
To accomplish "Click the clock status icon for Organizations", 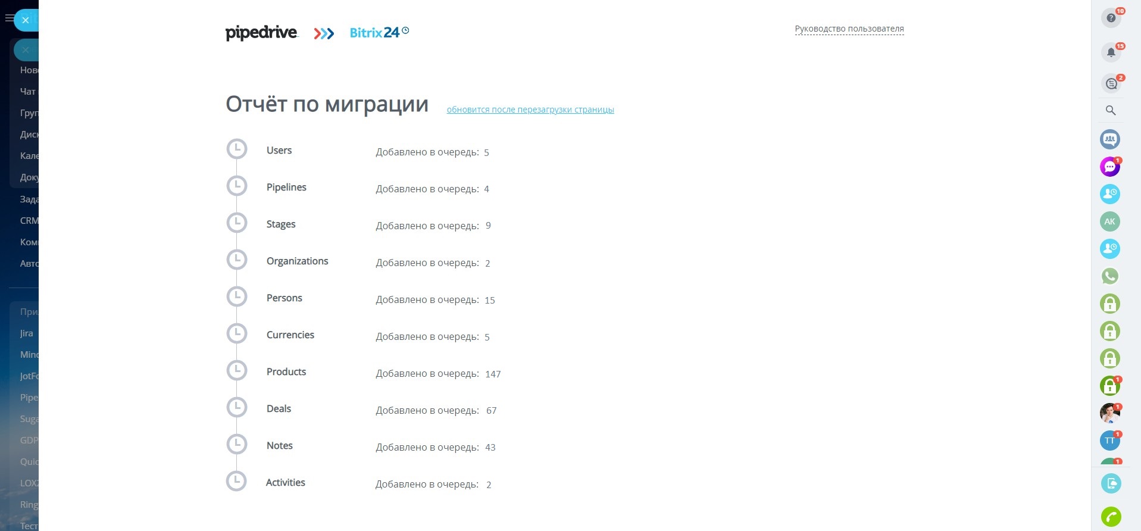I will (237, 260).
